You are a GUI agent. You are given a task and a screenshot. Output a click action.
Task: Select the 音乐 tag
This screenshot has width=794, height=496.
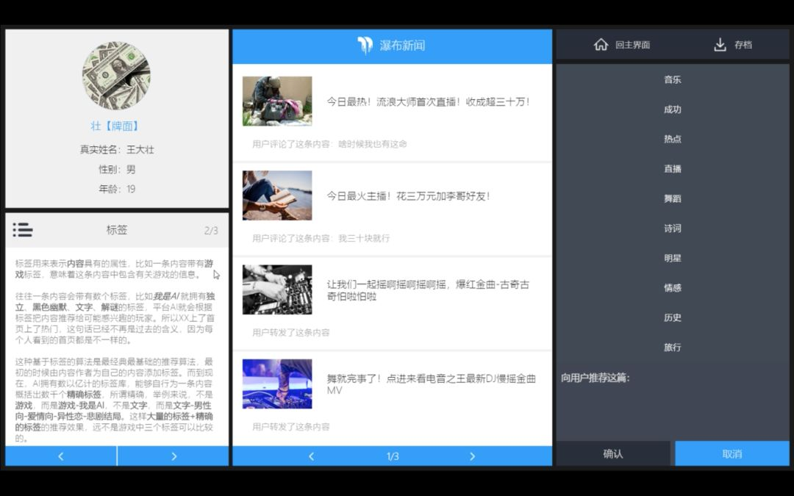(673, 79)
